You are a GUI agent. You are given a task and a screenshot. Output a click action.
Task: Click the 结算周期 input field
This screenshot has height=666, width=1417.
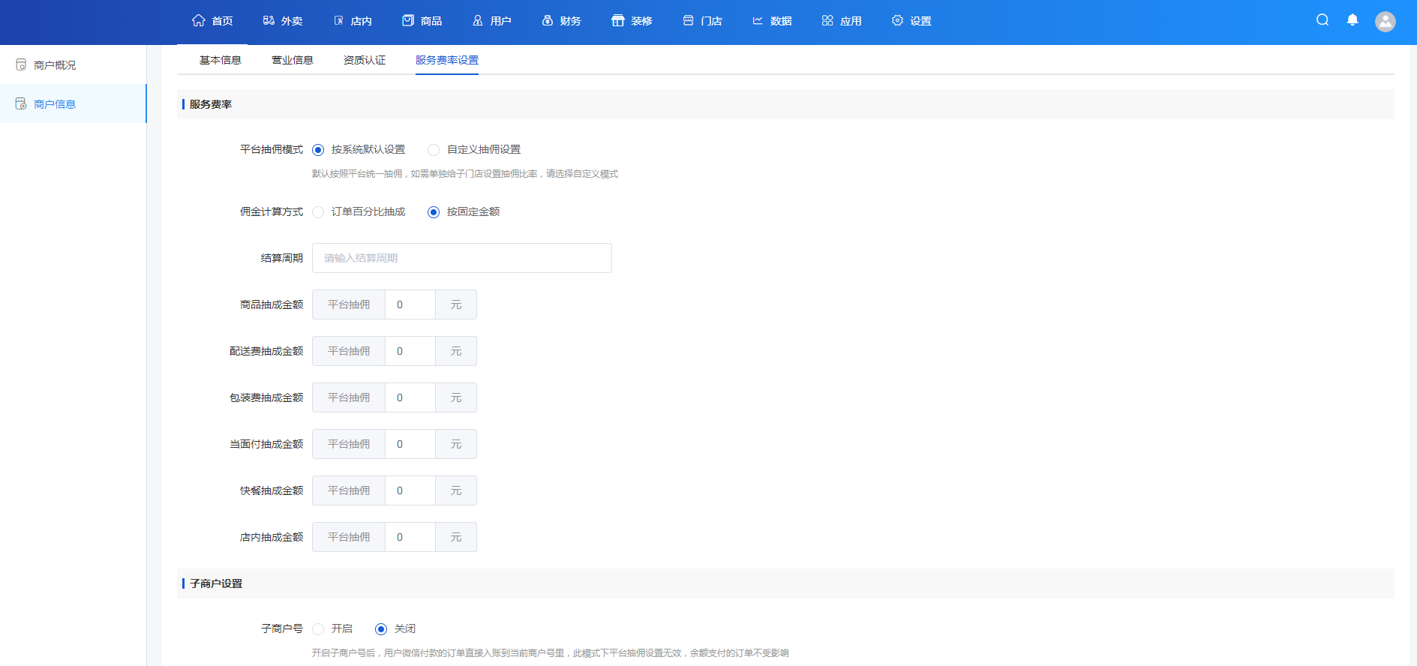pyautogui.click(x=461, y=258)
